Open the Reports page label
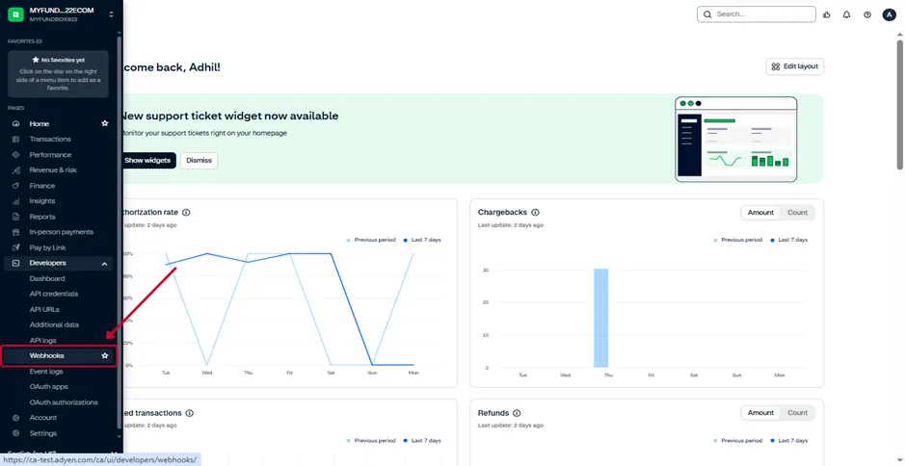 pyautogui.click(x=42, y=217)
